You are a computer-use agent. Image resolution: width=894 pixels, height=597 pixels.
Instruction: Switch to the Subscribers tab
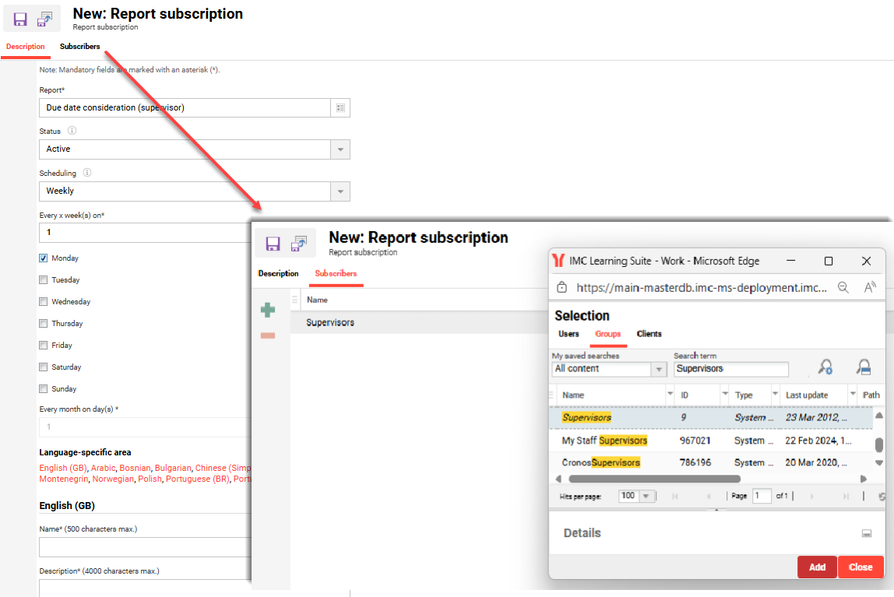click(80, 46)
